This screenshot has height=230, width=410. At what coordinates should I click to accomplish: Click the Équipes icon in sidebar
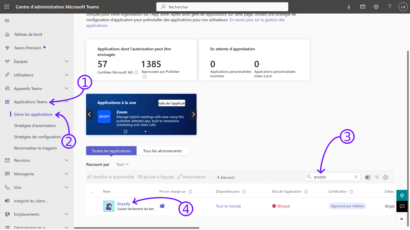pos(7,61)
